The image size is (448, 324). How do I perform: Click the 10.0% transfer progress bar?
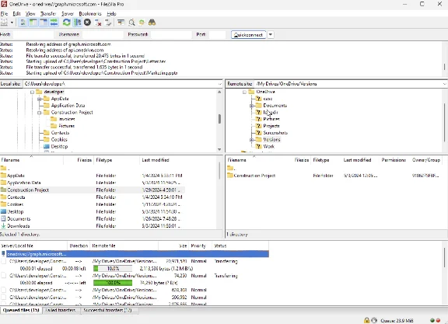pos(113,269)
